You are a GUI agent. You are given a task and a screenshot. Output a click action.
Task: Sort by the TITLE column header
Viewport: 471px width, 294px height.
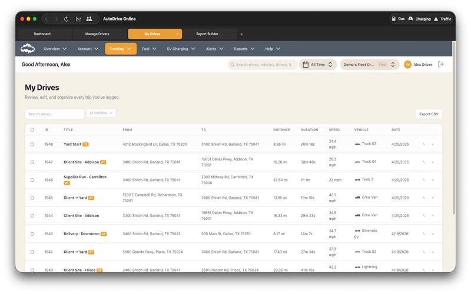pyautogui.click(x=68, y=130)
